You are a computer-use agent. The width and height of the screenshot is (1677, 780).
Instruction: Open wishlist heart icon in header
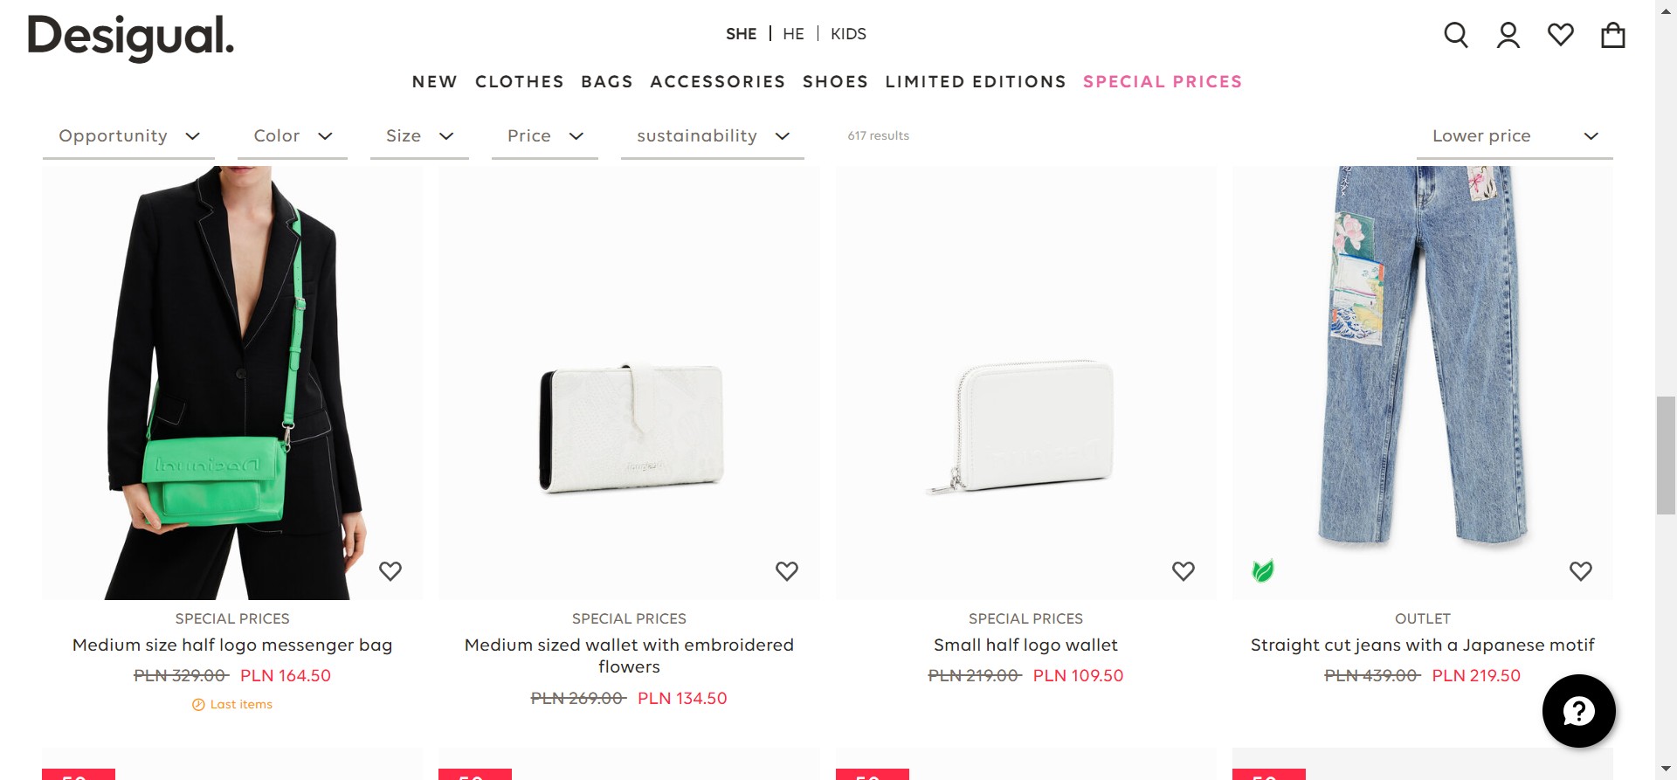pos(1560,35)
